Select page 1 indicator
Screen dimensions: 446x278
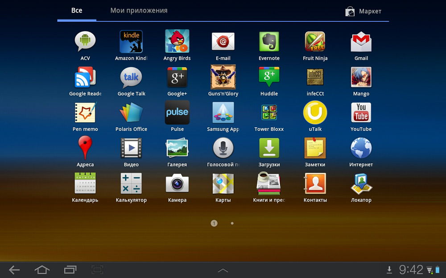214,223
